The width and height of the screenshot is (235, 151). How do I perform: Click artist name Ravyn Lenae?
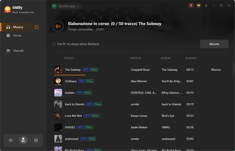coord(139,116)
